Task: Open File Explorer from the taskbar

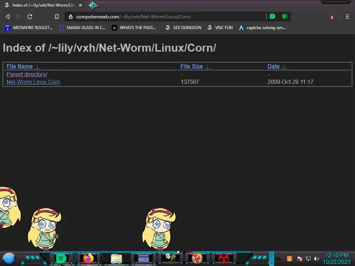Action: click(x=116, y=259)
